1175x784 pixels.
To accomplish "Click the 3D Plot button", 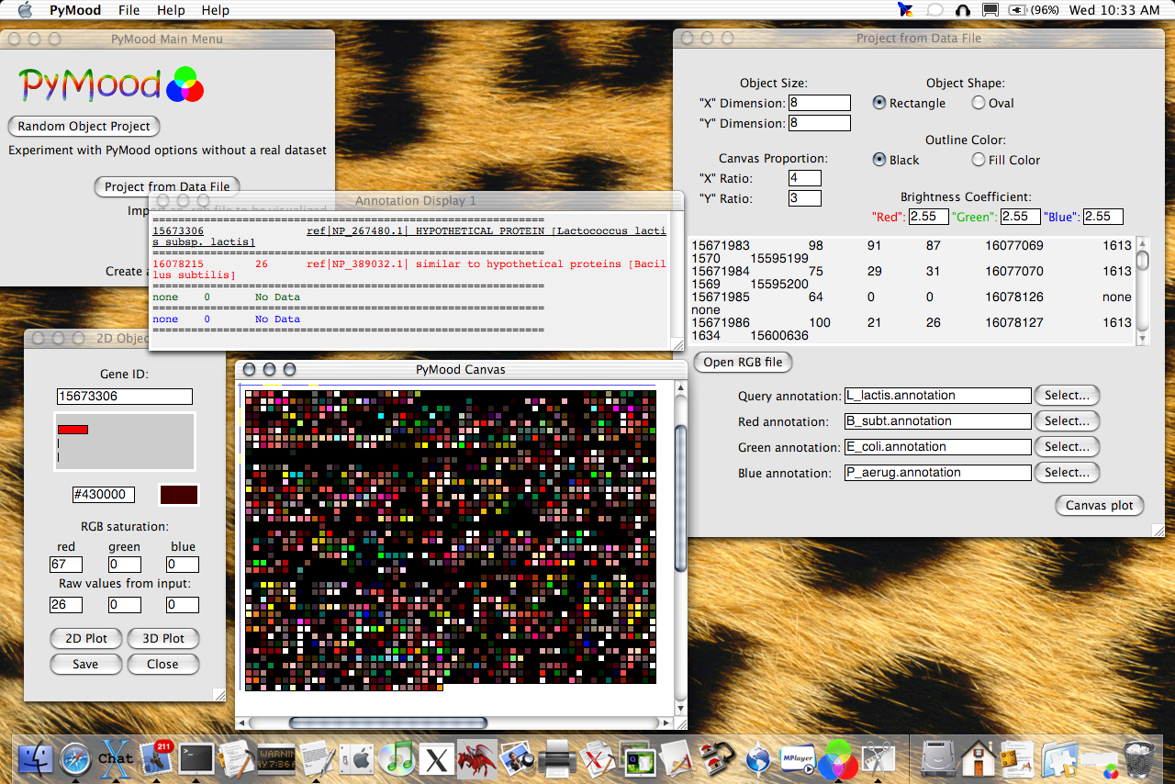I will (x=162, y=638).
